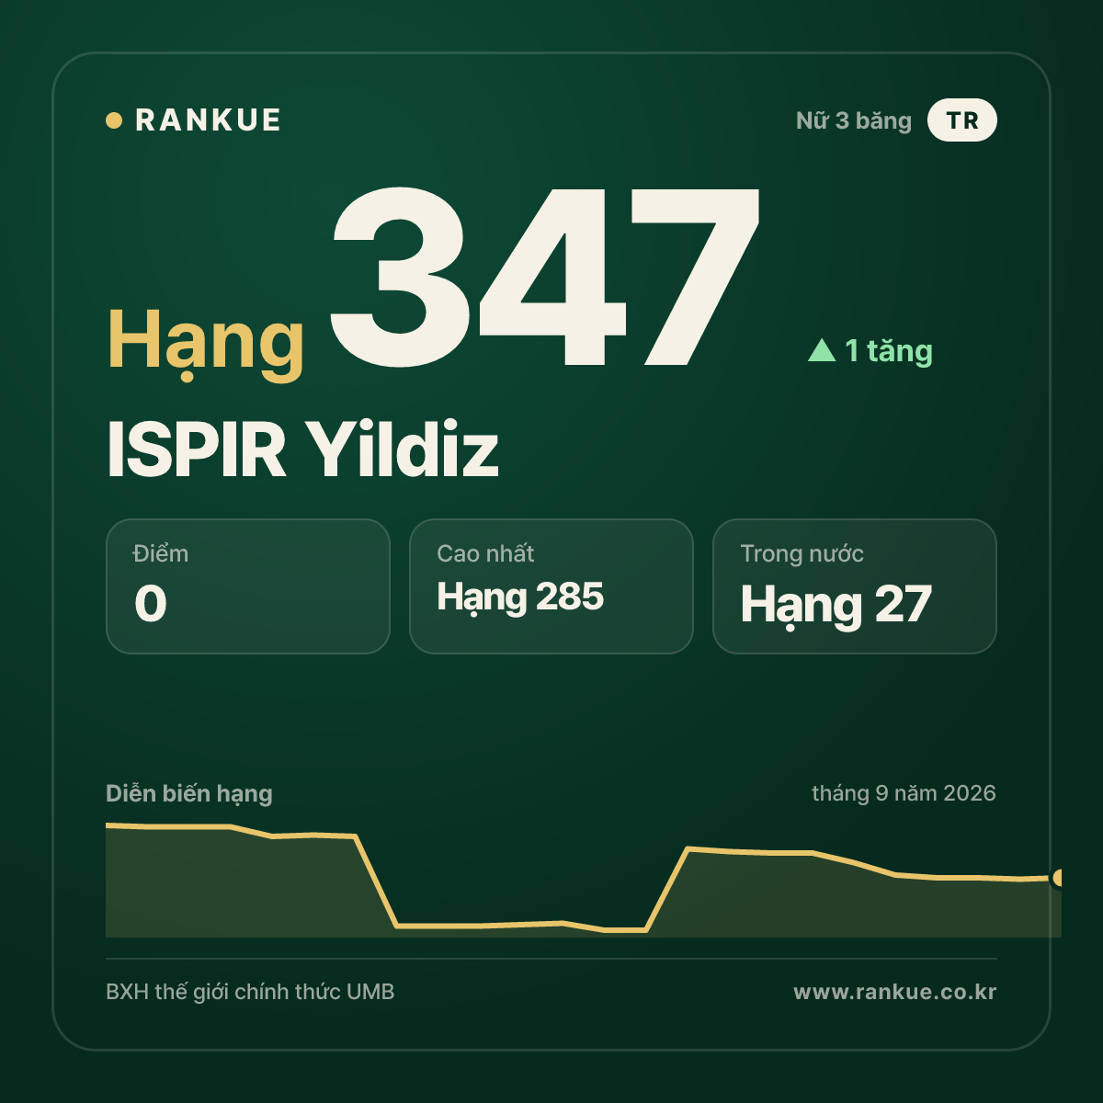
Task: Click the large rank number 347
Action: pos(545,276)
